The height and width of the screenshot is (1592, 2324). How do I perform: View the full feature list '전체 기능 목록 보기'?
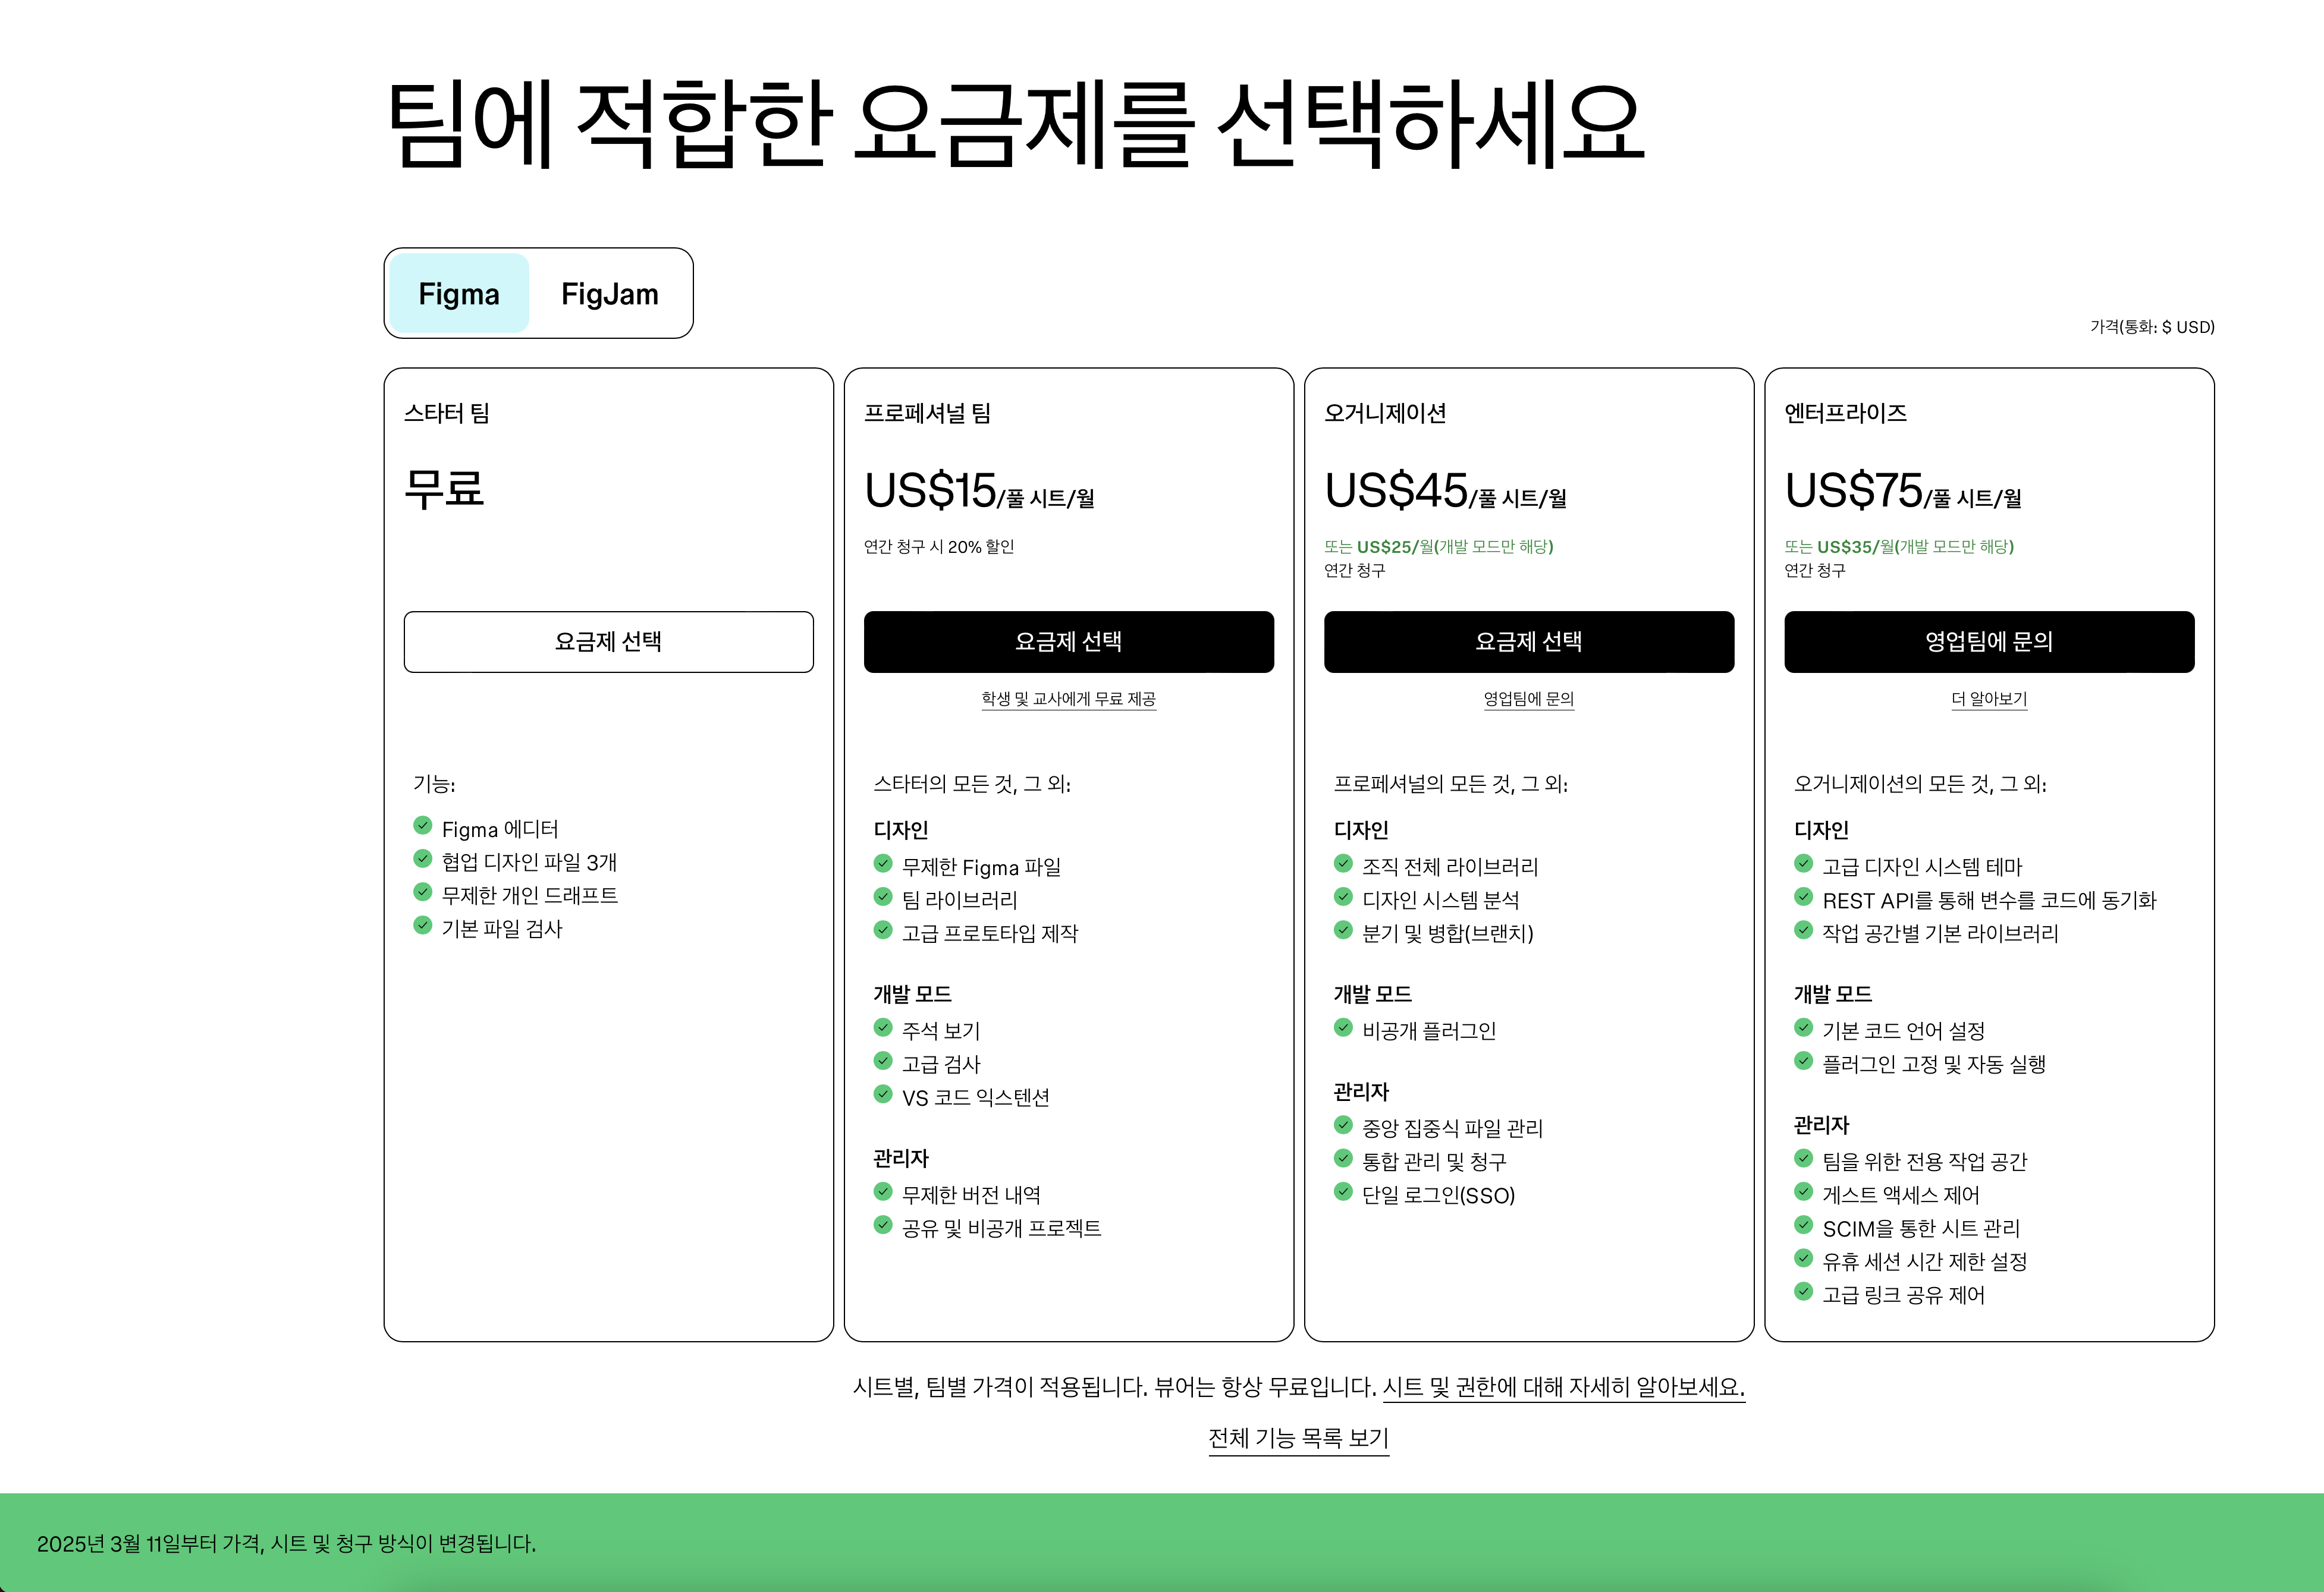tap(1298, 1438)
